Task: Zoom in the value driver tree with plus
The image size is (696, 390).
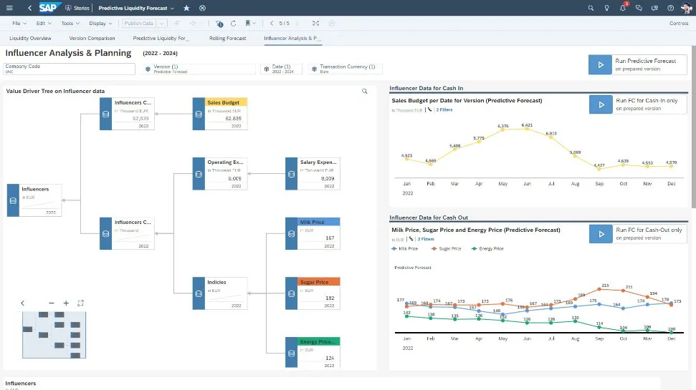Action: pos(66,303)
